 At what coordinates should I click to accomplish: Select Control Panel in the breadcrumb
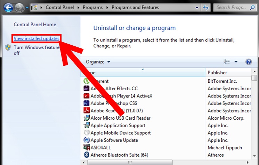pos(60,7)
